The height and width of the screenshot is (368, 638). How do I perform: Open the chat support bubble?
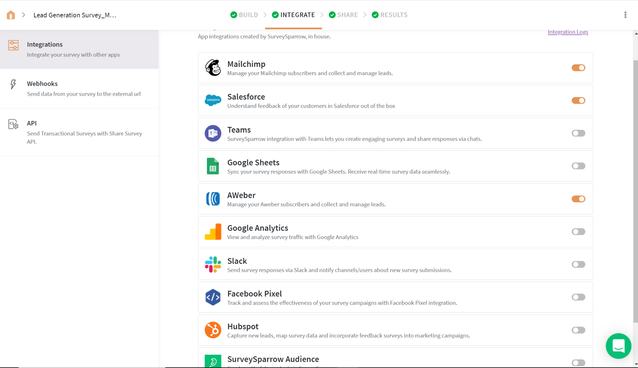tap(618, 346)
